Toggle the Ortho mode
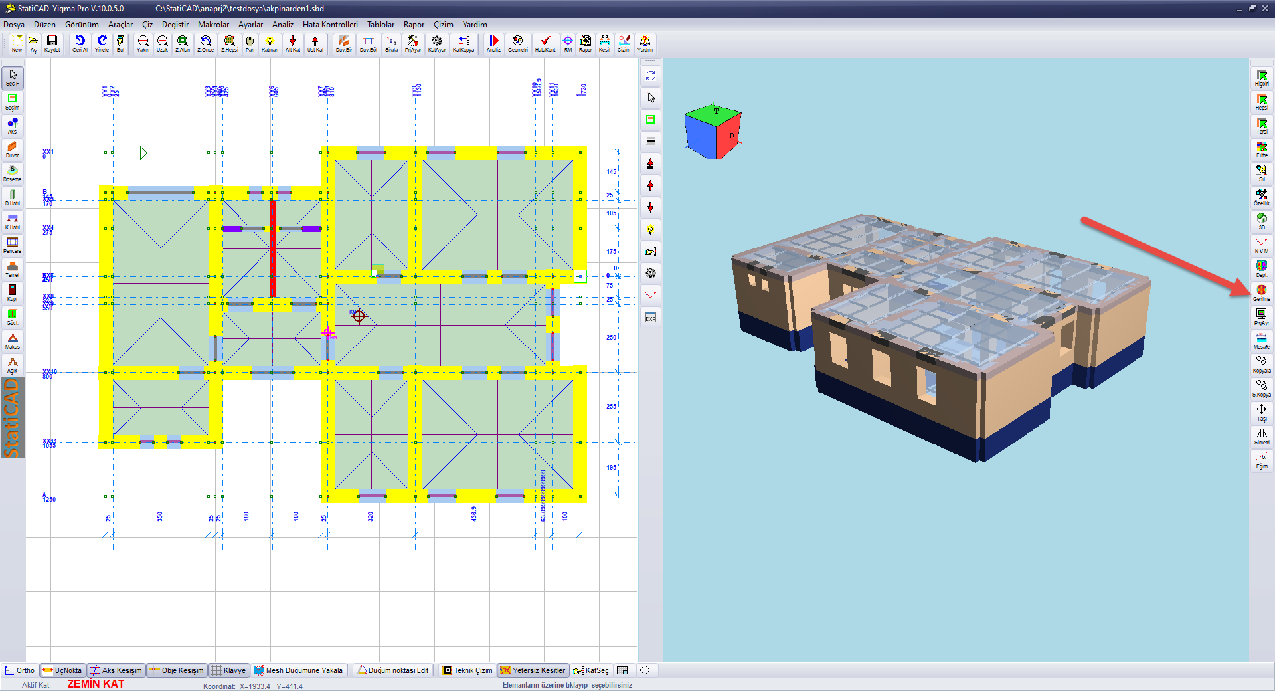 pyautogui.click(x=19, y=670)
